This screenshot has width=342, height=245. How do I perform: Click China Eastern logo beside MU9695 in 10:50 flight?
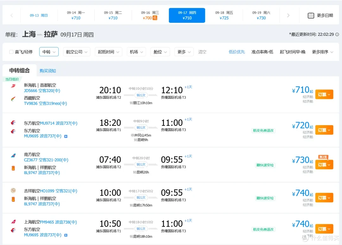coord(13,230)
